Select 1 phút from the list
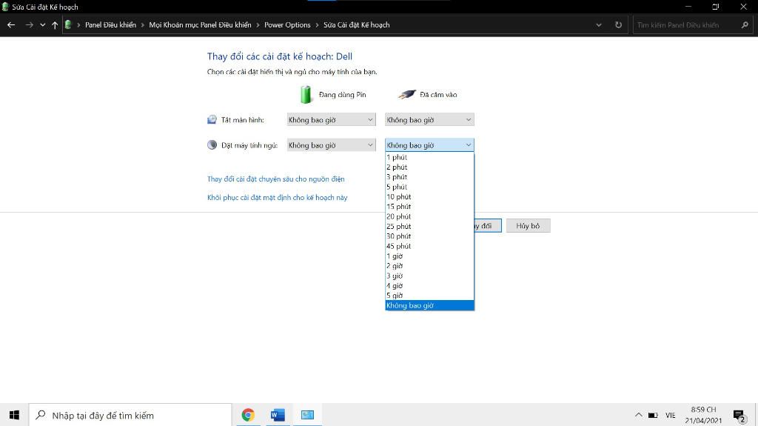758x426 pixels. click(x=429, y=157)
